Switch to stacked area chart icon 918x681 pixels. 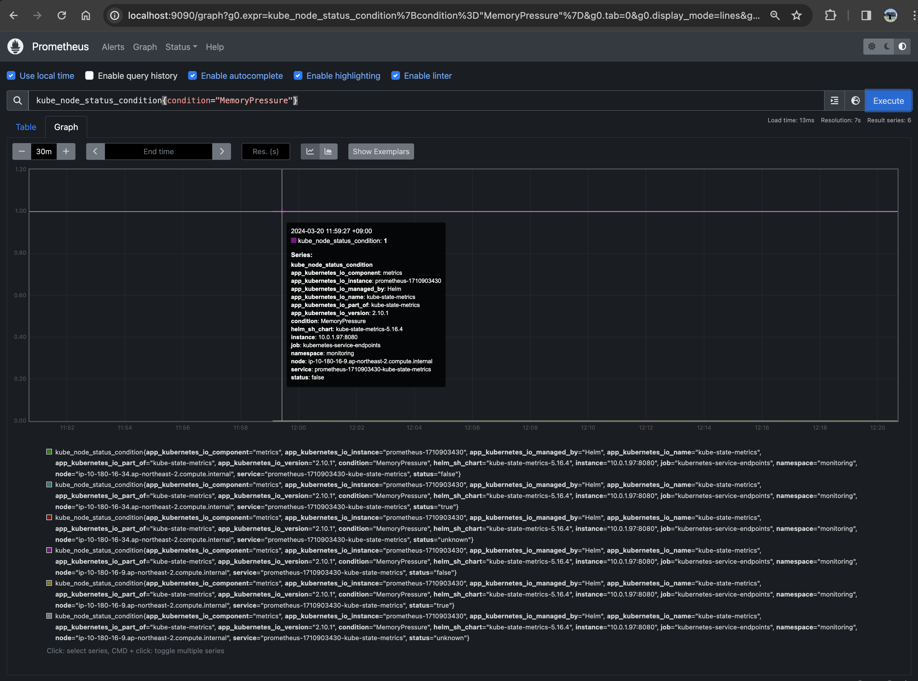[328, 151]
